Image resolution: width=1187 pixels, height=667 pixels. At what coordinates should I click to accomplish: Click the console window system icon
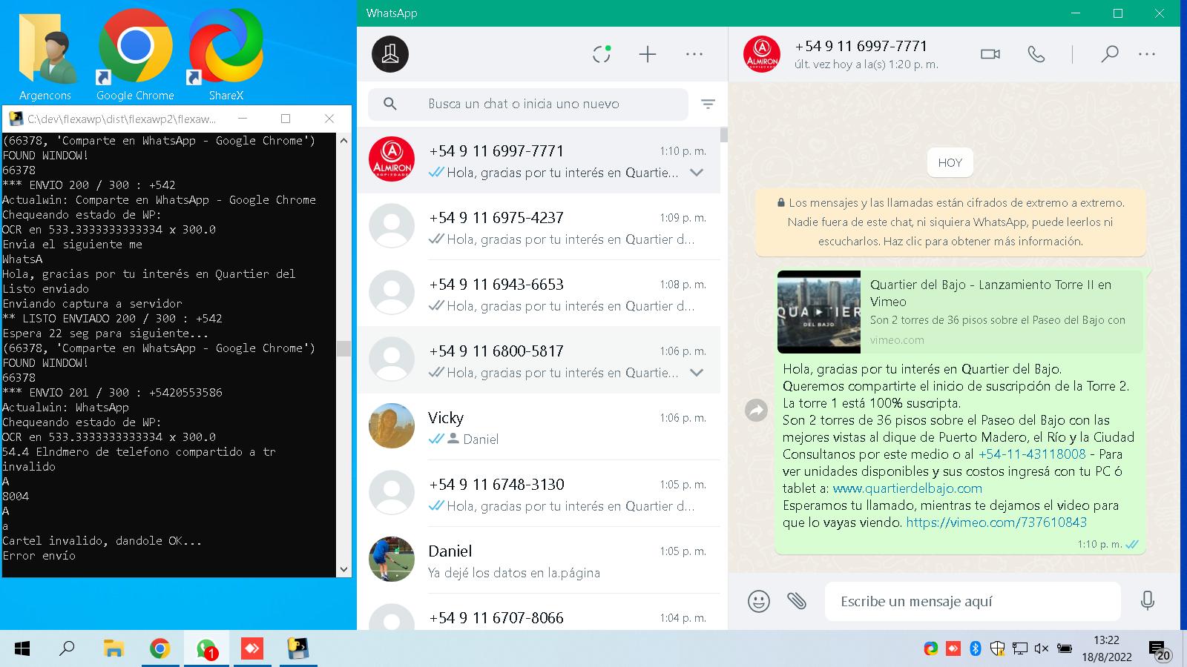click(x=15, y=119)
